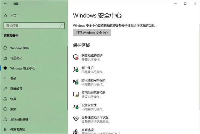200x134 pixels.
Task: Click the 传递优化 icon
Action: coord(5,58)
